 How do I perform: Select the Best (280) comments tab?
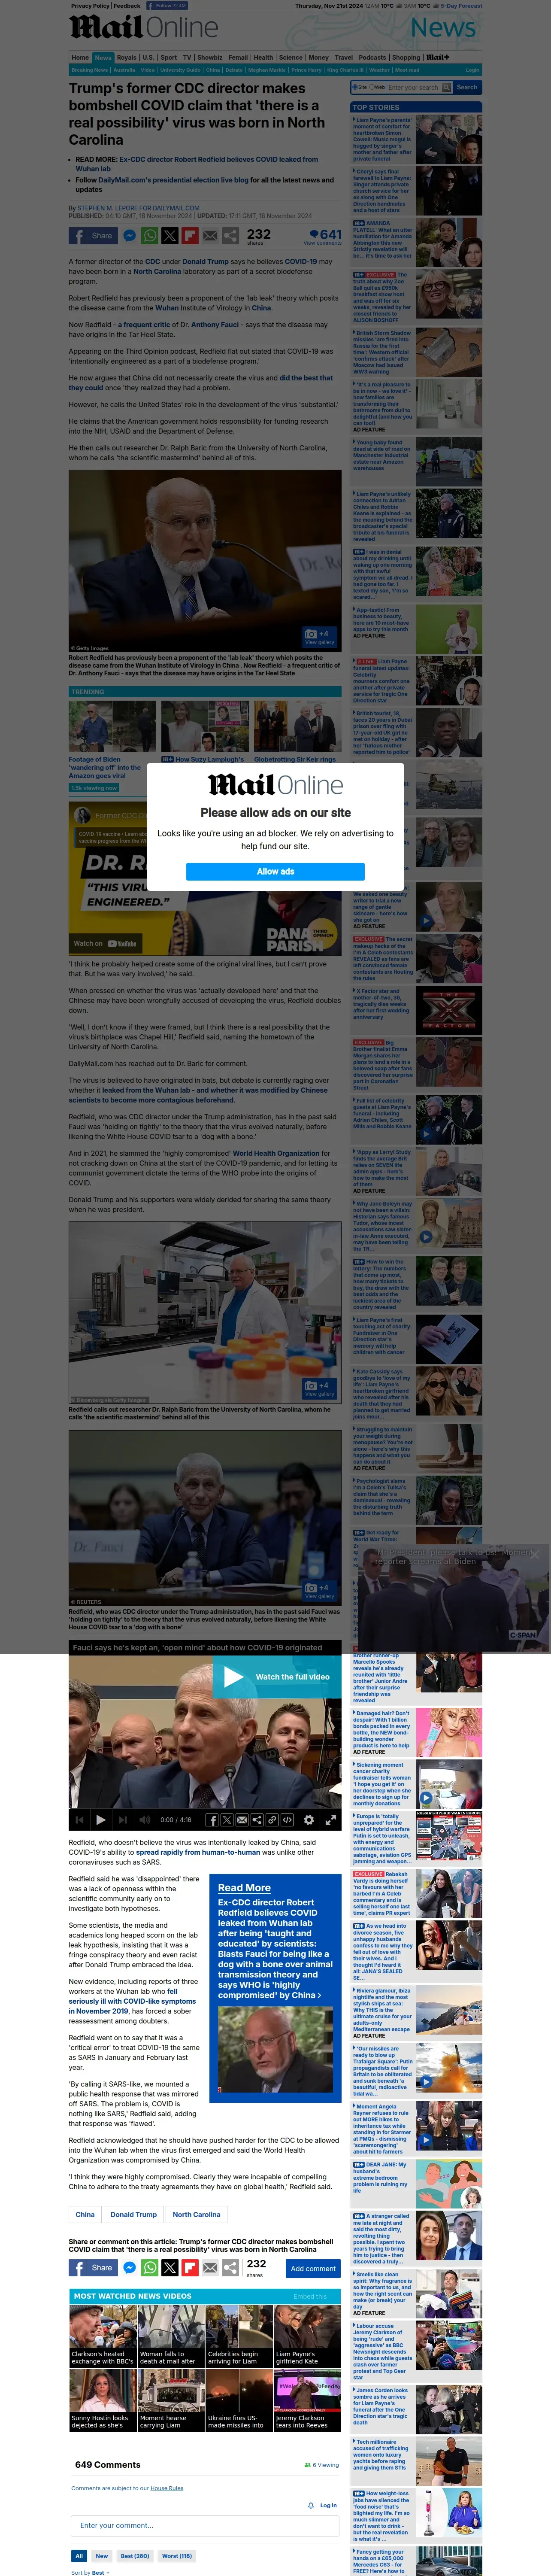tap(135, 2555)
